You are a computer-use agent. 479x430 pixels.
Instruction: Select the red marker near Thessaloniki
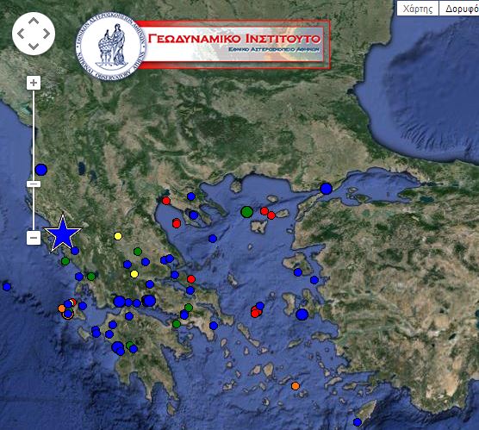(x=166, y=201)
